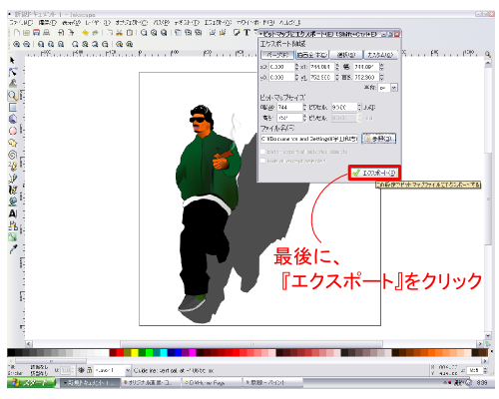Select the Connector tool
Viewport: 499px width, 399px height.
(13, 225)
